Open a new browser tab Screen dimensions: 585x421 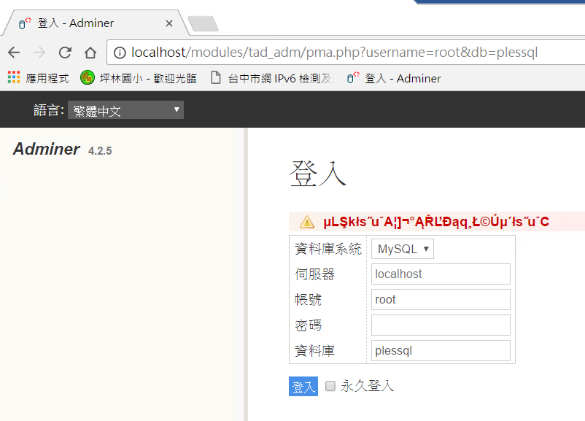tap(202, 24)
